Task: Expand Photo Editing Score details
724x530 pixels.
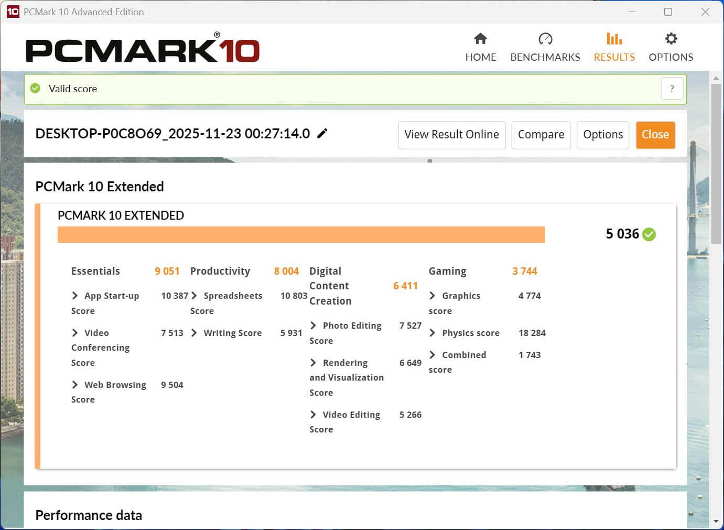Action: click(314, 326)
